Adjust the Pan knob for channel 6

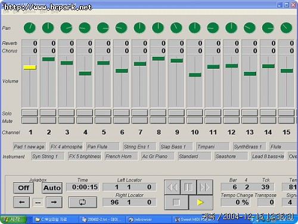pyautogui.click(x=121, y=27)
